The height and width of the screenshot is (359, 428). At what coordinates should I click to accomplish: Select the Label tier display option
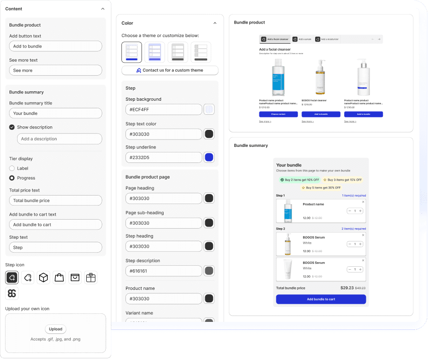(x=12, y=168)
